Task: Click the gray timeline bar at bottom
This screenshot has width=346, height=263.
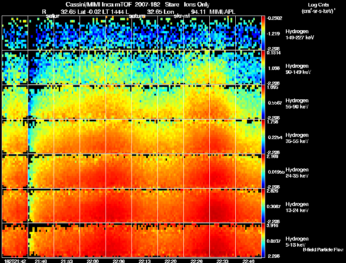Action: point(145,258)
